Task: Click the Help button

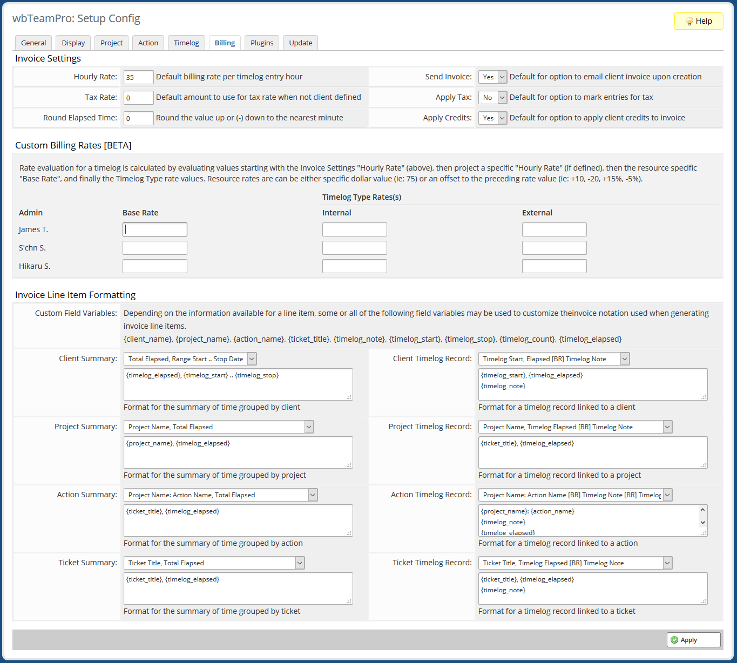Action: point(698,21)
